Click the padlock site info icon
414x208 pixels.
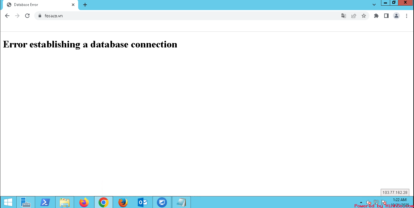[40, 16]
